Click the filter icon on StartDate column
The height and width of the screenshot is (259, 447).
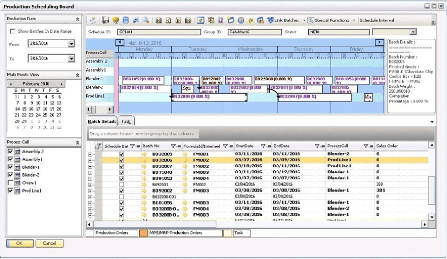click(263, 146)
